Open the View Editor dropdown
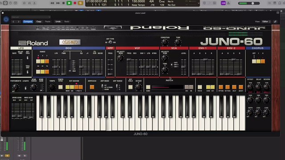 click(x=266, y=22)
